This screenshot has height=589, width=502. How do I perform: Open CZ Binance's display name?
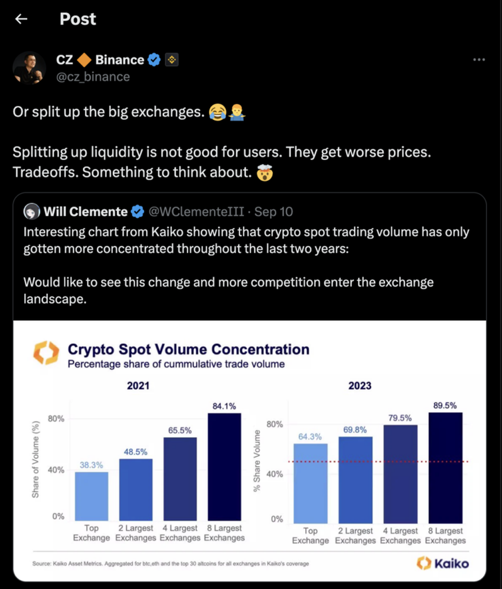point(100,59)
